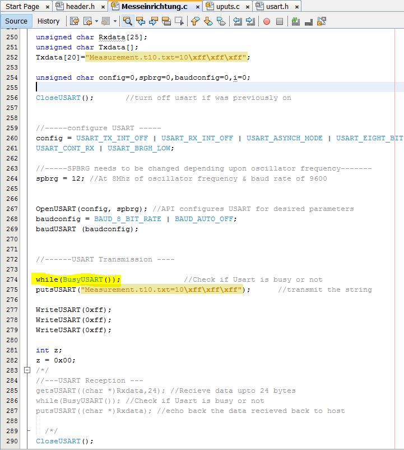This screenshot has height=450, width=404.
Task: Click the Uncomment icon
Action: tap(309, 21)
